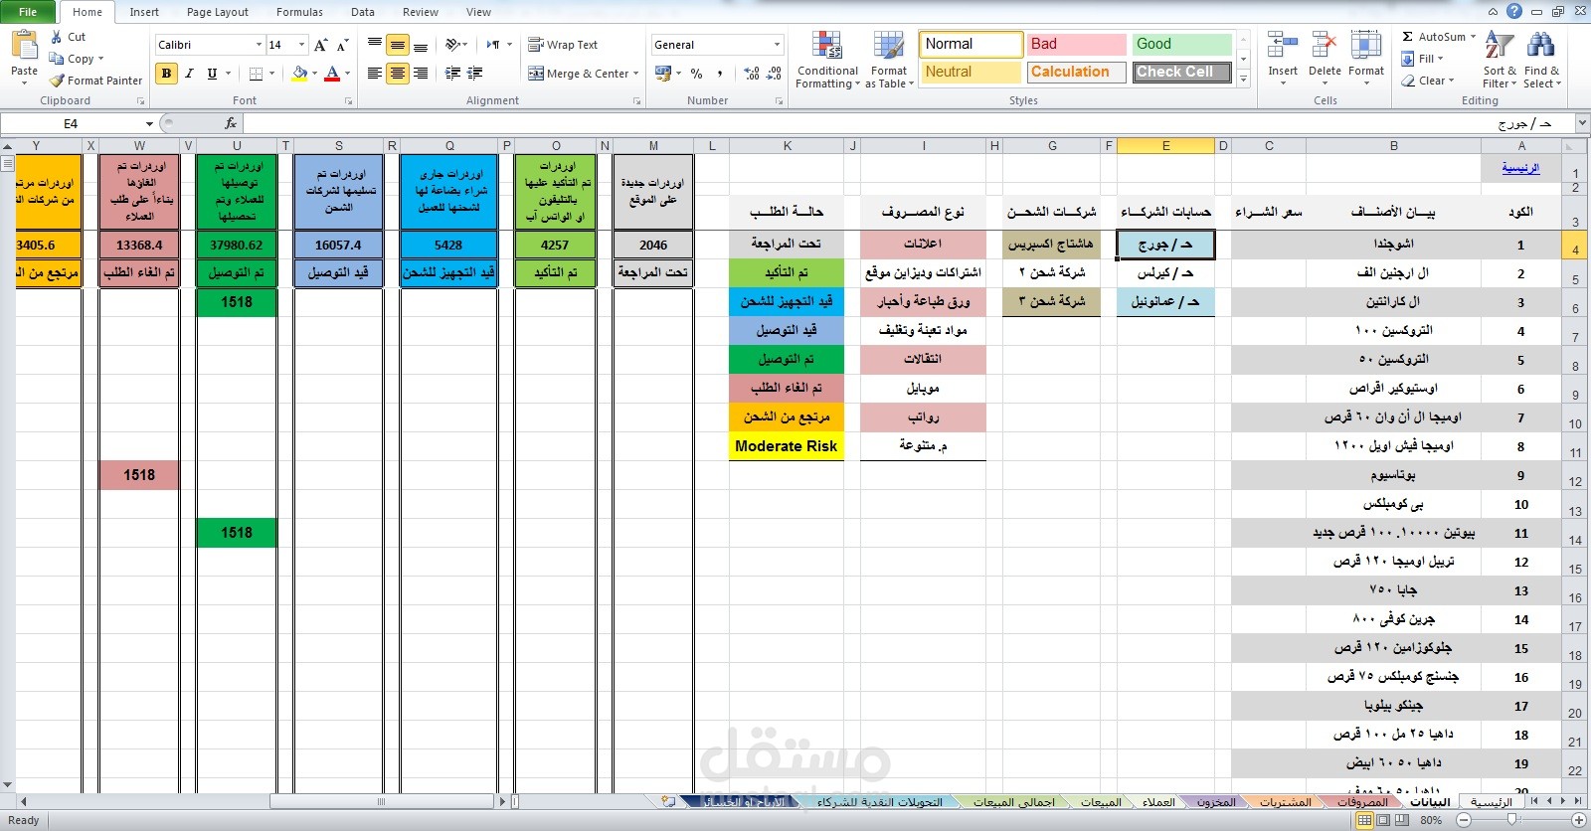
Task: Click the Insert cells icon
Action: click(1283, 46)
